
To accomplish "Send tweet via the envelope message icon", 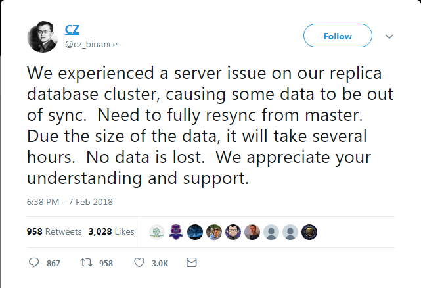I will tap(192, 263).
